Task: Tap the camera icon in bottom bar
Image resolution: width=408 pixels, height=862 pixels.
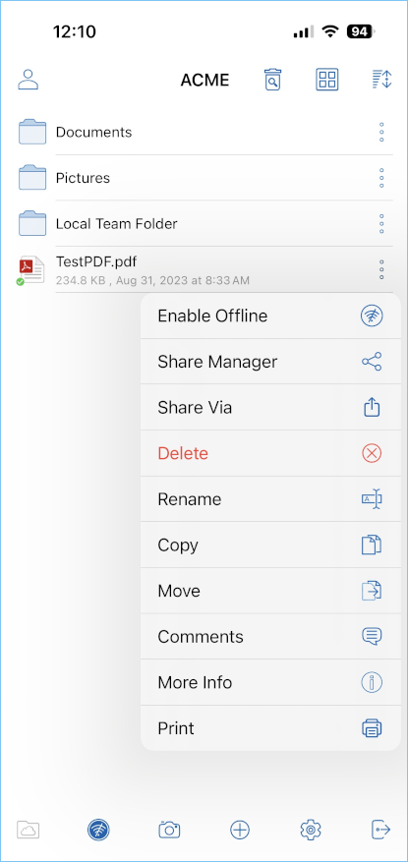Action: (169, 829)
